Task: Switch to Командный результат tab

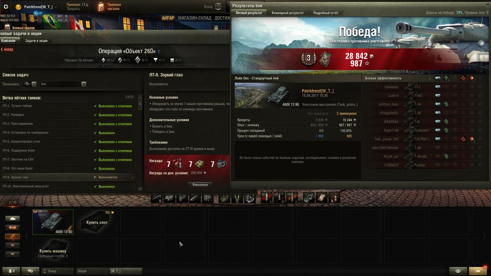Action: [288, 13]
